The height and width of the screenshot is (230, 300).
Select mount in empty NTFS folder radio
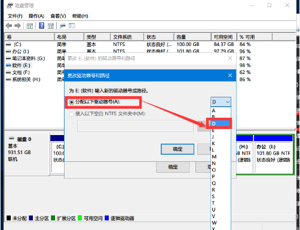71,114
